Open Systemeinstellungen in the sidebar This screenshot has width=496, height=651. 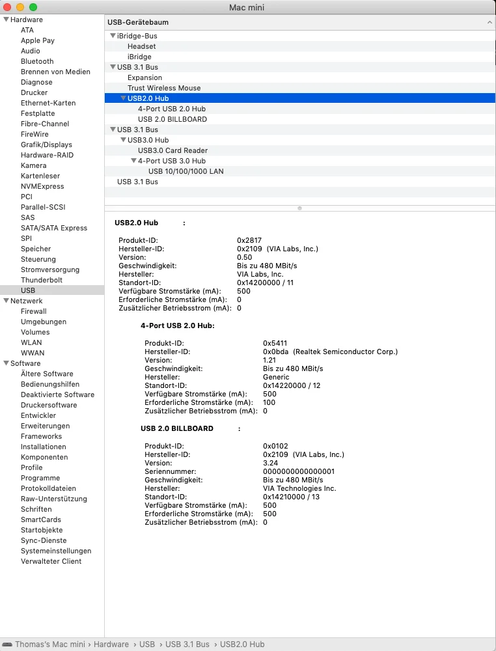pos(56,551)
